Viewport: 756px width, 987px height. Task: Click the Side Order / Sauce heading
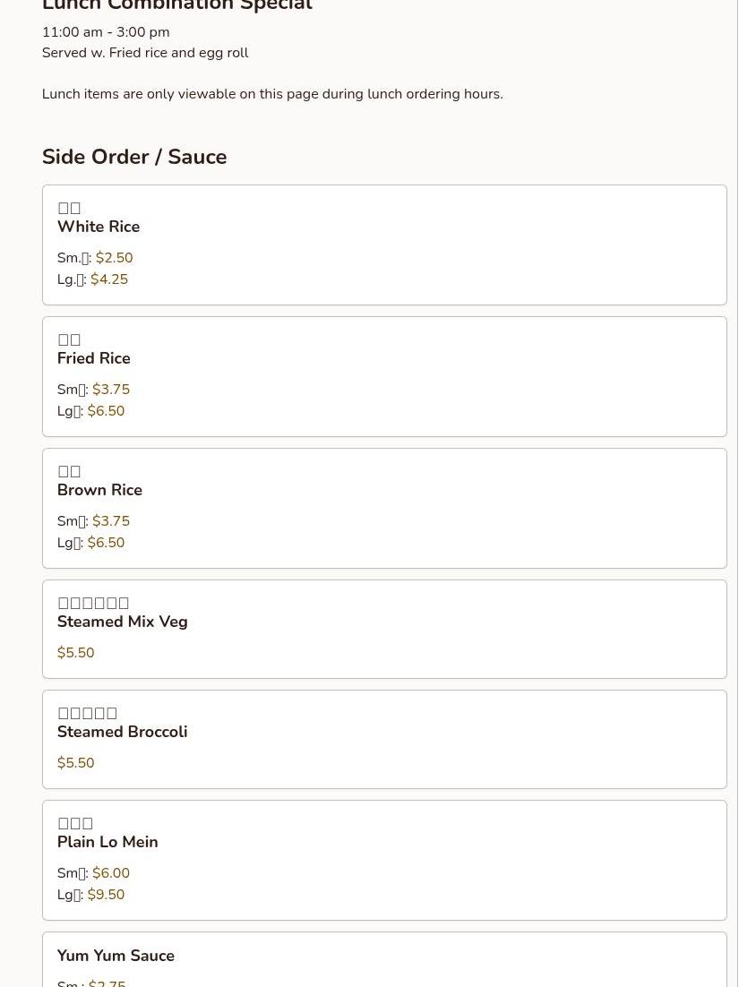pos(134,157)
